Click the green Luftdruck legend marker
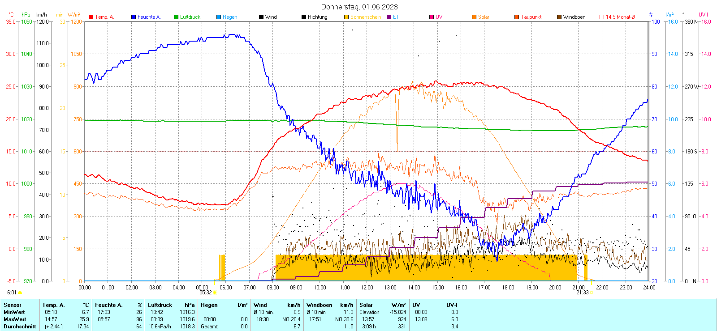This screenshot has height=331, width=717. [x=176, y=17]
